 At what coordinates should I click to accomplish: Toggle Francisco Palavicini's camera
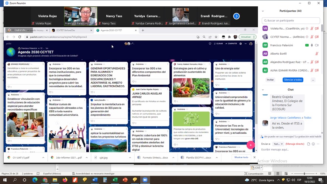(317, 45)
